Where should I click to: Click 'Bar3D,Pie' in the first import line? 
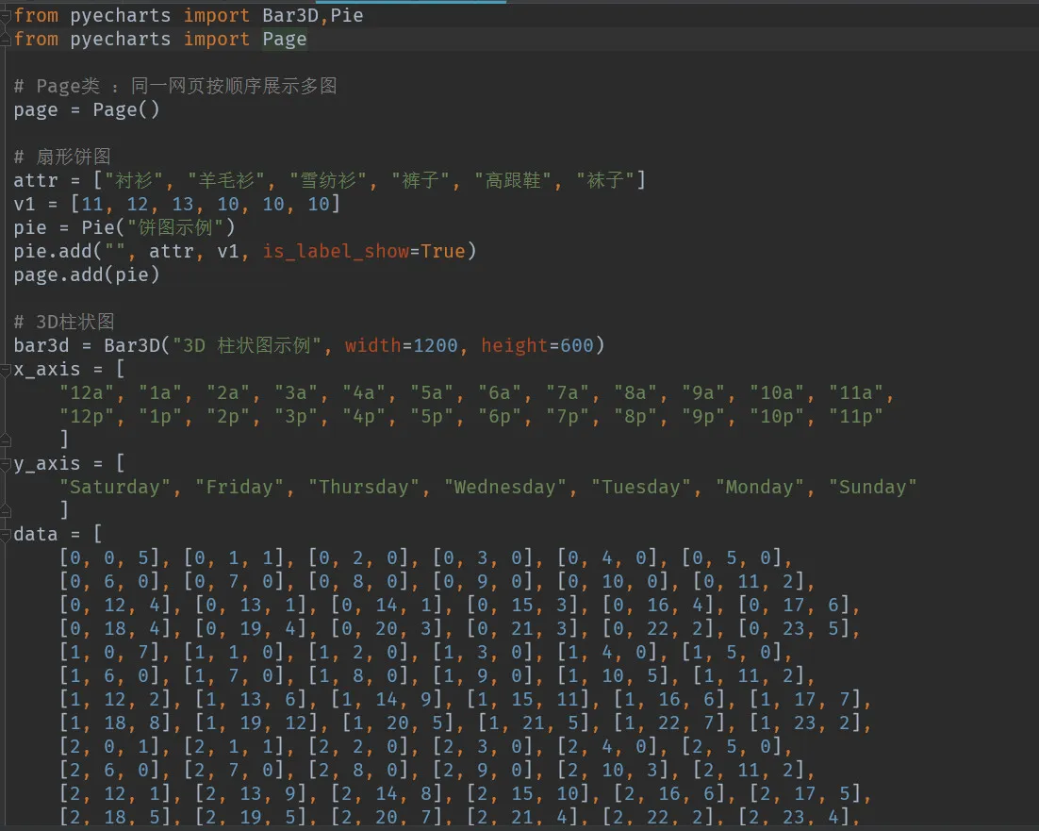pos(313,15)
